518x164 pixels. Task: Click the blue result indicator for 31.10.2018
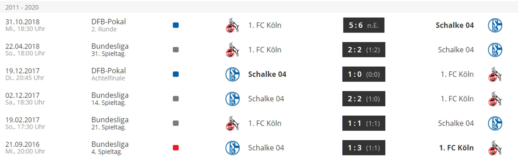click(176, 25)
